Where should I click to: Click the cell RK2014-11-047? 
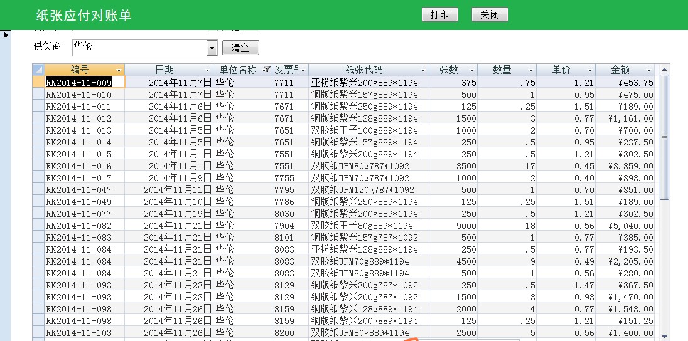coord(85,190)
